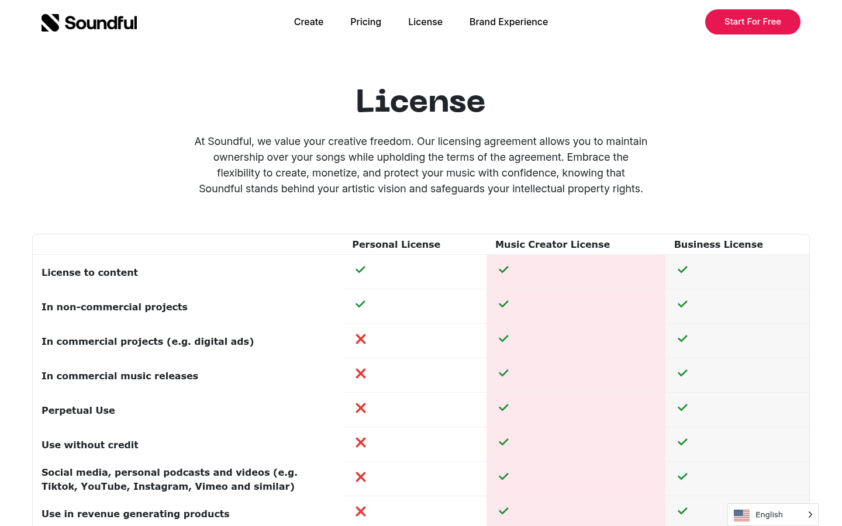Image resolution: width=842 pixels, height=526 pixels.
Task: Click Personal License checkmark for License to content
Action: [360, 269]
